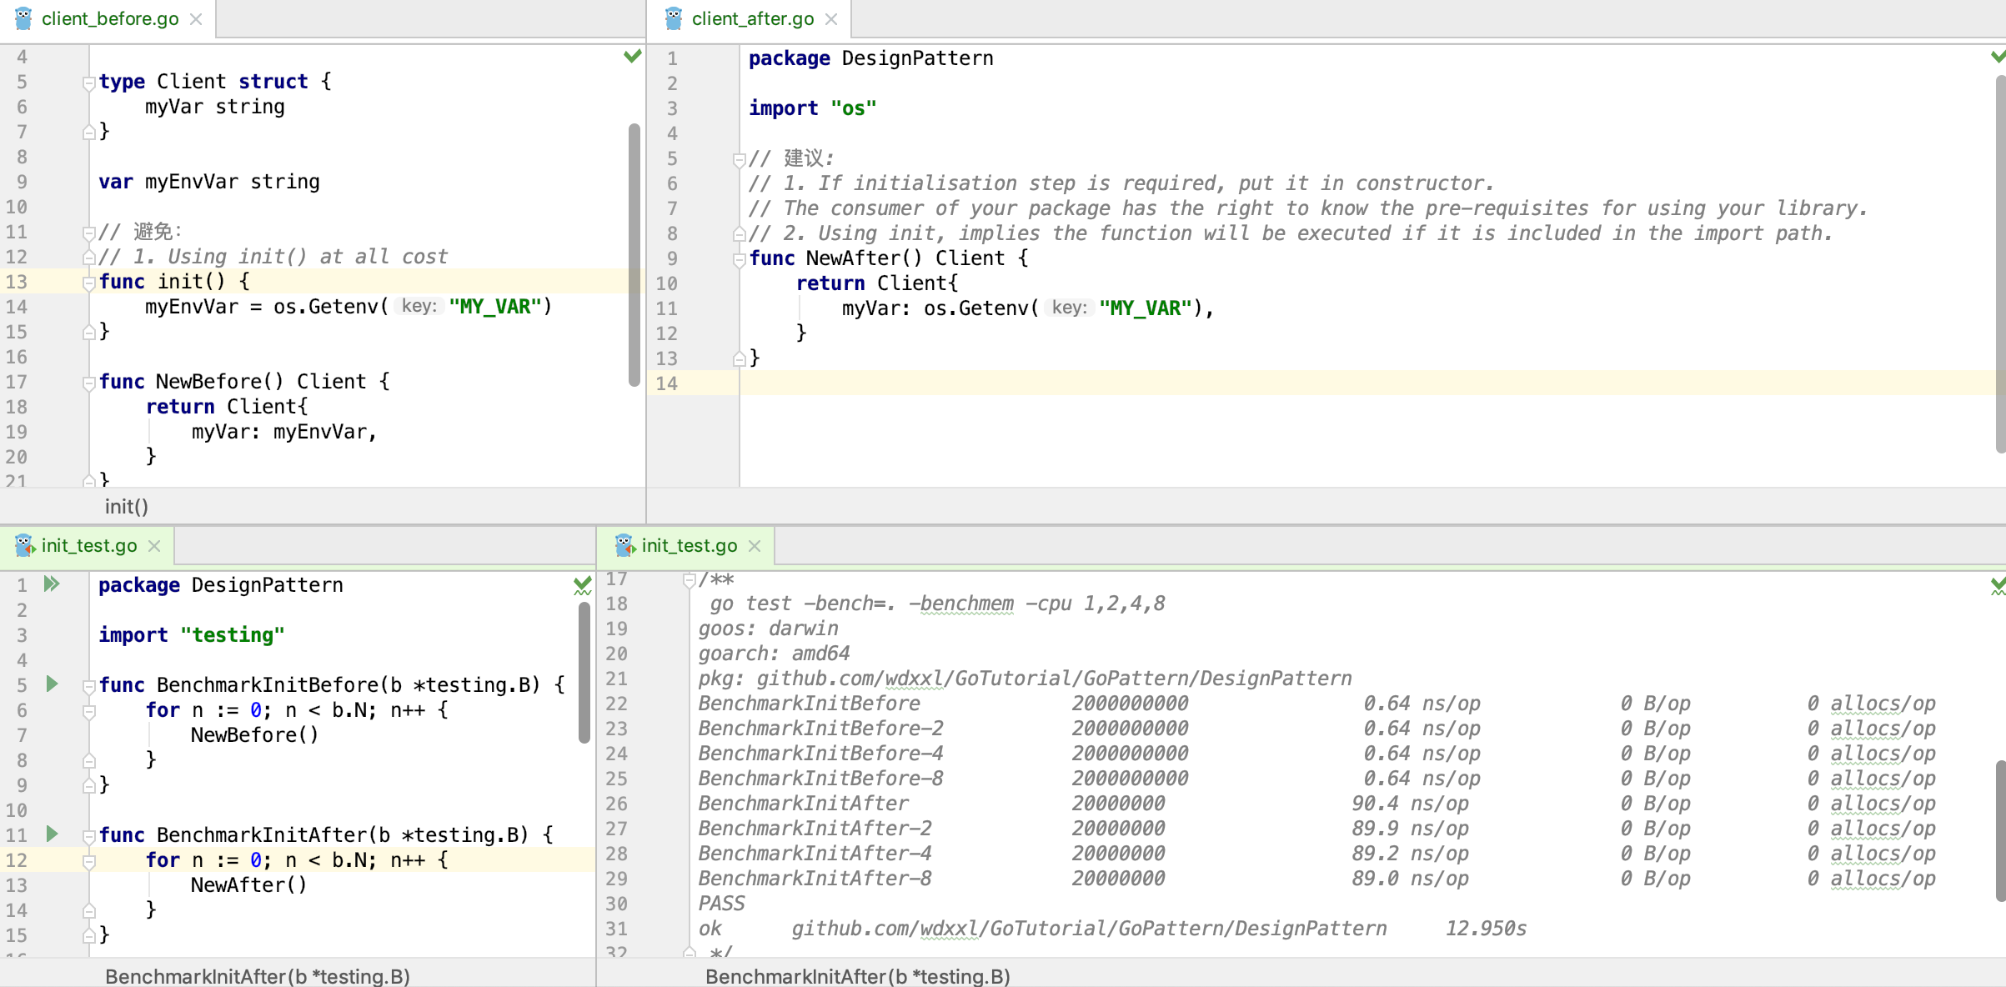
Task: Collapse func NewAfter() fold marker
Action: pos(739,259)
